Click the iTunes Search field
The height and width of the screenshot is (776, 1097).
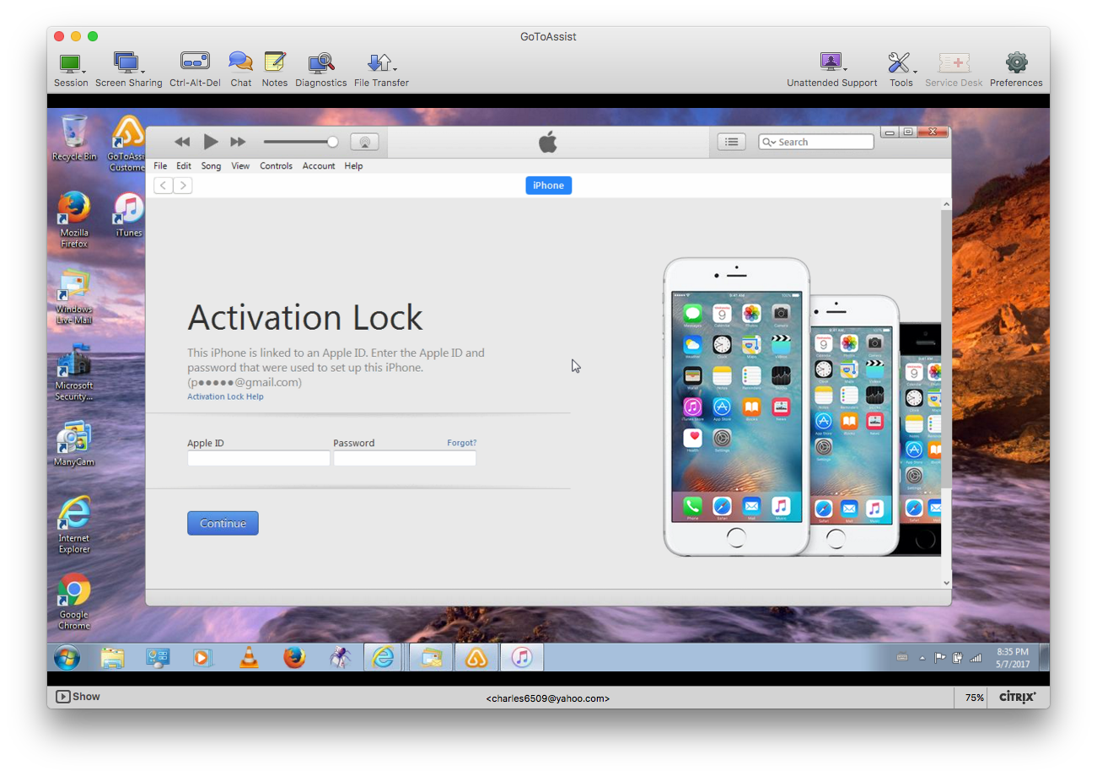[816, 142]
